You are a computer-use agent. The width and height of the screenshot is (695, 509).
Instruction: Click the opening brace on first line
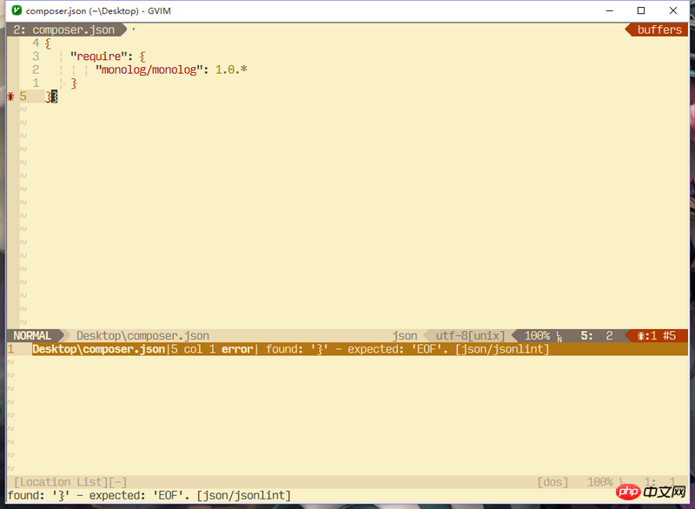pyautogui.click(x=48, y=43)
